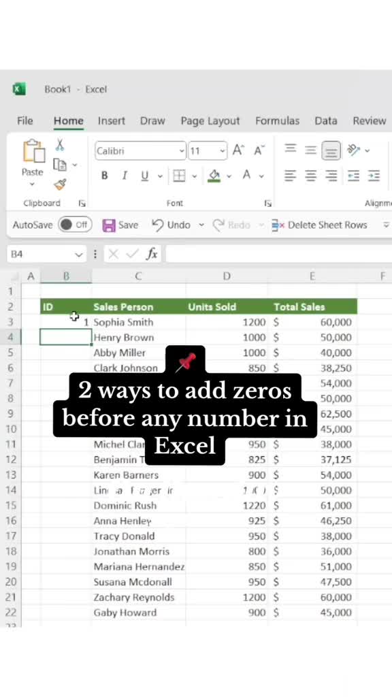
Task: Open the Underline style arrow
Action: [x=160, y=176]
